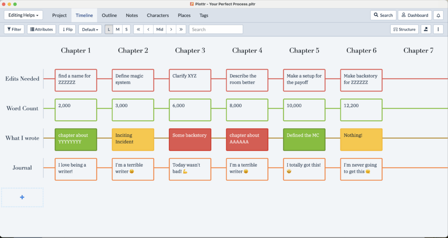Open the Default view dropdown
The image size is (448, 238).
(x=90, y=29)
